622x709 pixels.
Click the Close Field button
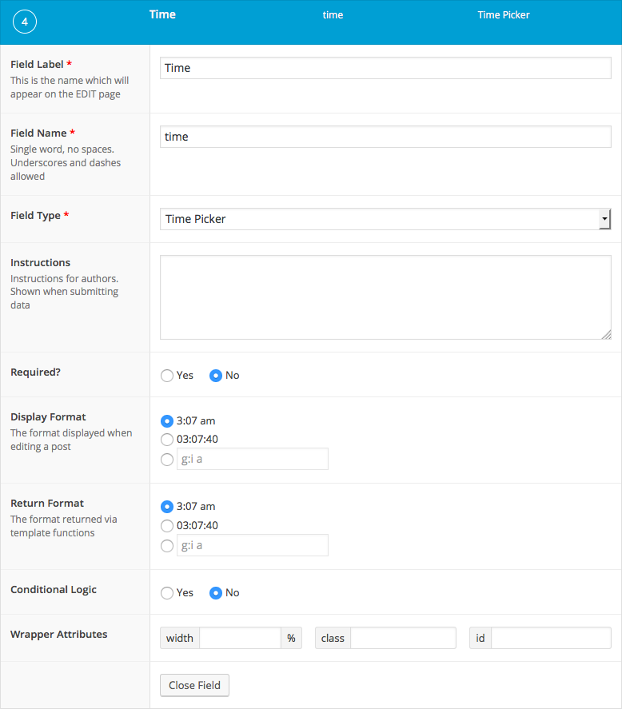click(x=195, y=686)
